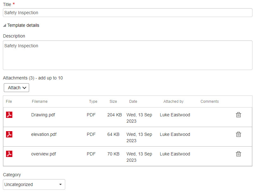
Task: Click the PDF icon for elevation.pdf
Action: click(9, 134)
